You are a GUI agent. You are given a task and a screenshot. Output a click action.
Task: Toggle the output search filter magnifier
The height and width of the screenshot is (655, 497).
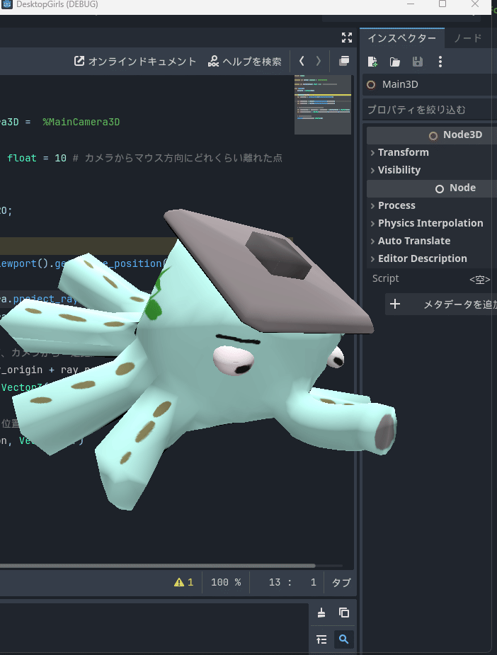click(344, 639)
